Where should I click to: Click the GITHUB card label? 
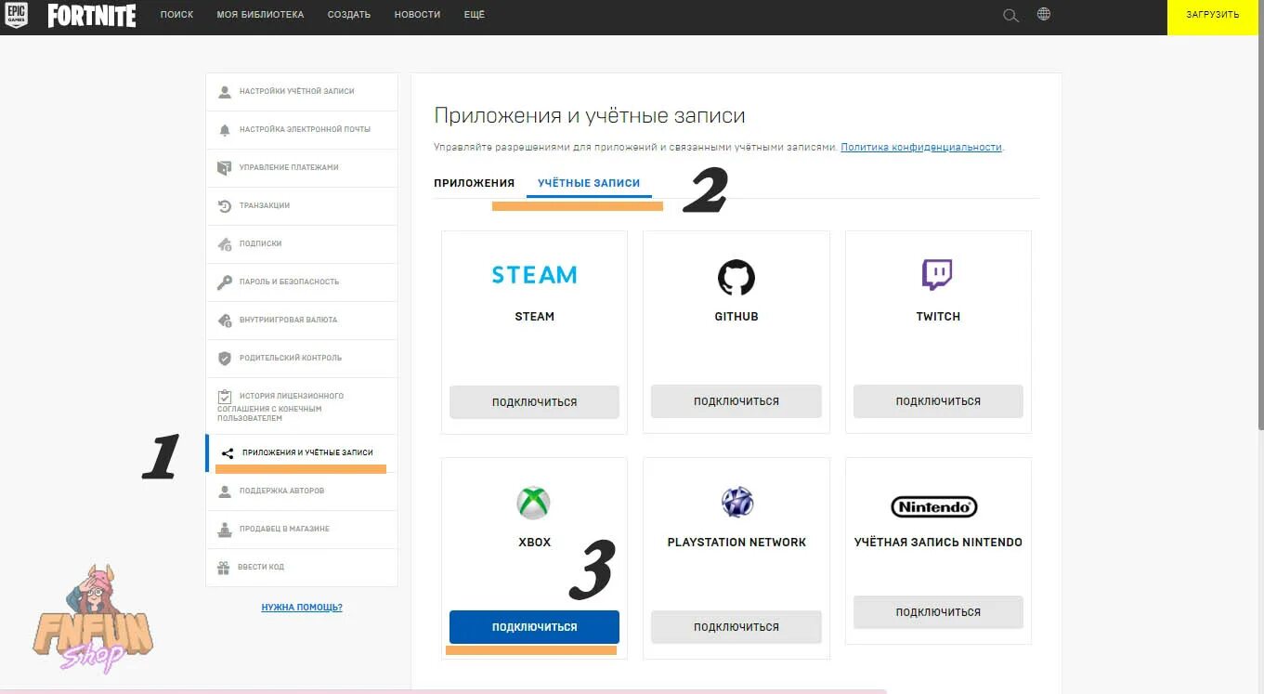tap(736, 317)
